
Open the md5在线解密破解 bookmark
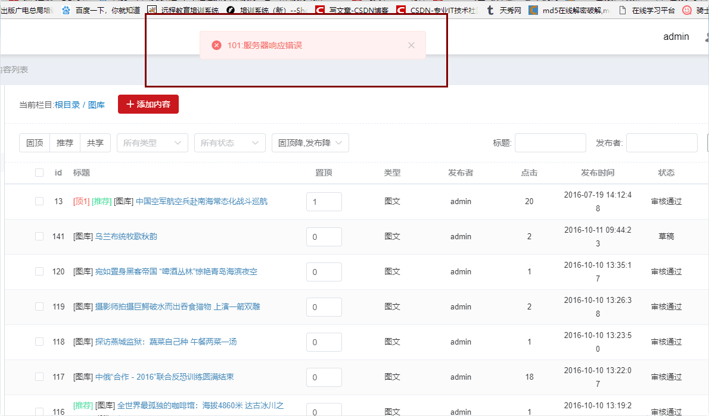point(569,10)
